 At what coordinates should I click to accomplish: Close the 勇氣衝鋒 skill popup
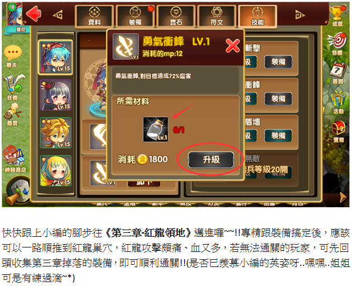click(x=232, y=46)
